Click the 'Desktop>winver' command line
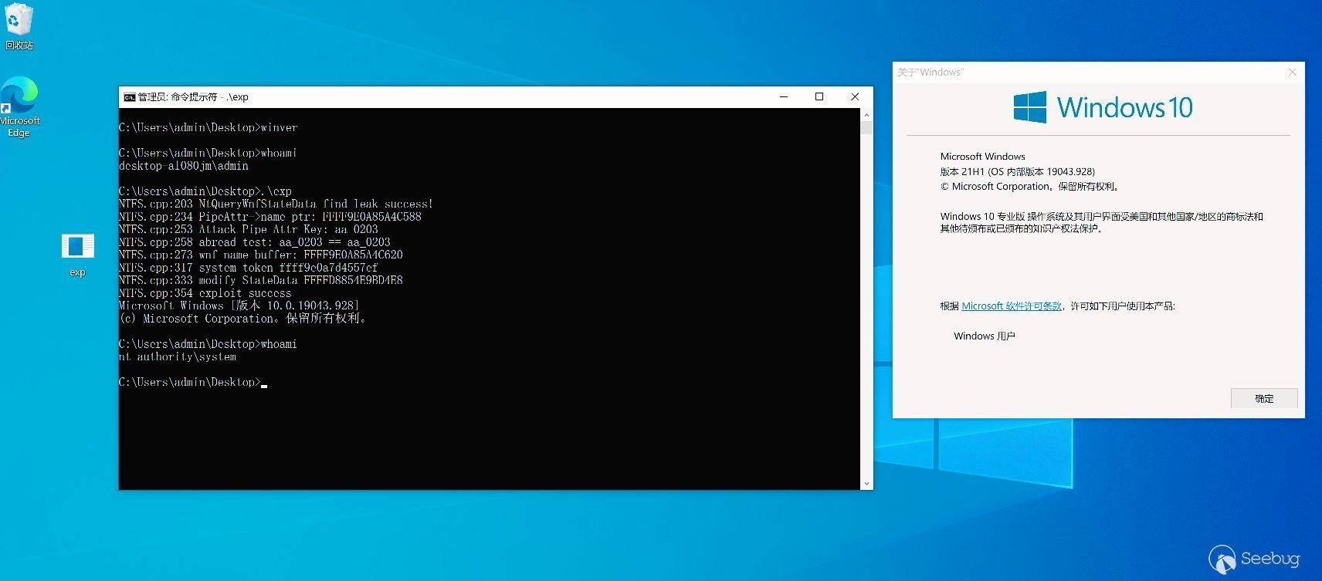Screen dimensions: 1322x581 (208, 127)
